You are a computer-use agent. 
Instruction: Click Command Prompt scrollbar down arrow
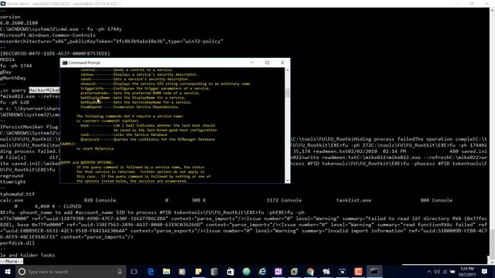(287, 181)
